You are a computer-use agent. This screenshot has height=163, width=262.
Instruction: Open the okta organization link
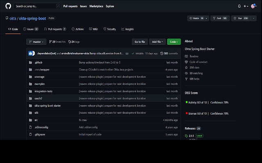[x=13, y=18]
